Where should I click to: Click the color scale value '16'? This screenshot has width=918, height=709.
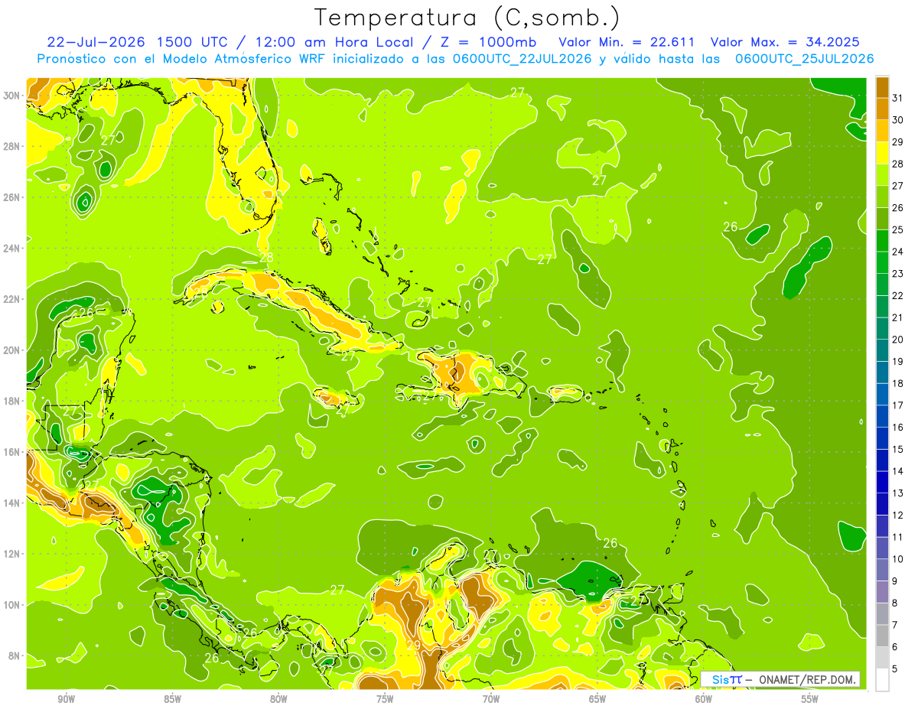898,428
